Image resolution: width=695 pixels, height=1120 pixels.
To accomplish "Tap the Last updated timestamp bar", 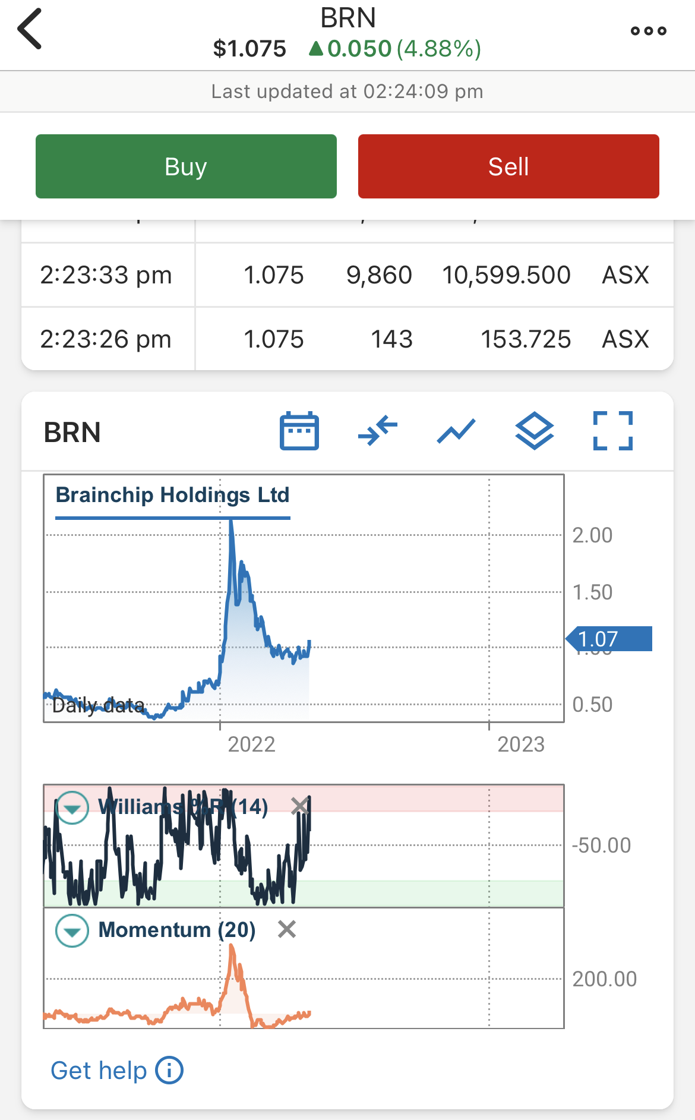I will (x=347, y=92).
